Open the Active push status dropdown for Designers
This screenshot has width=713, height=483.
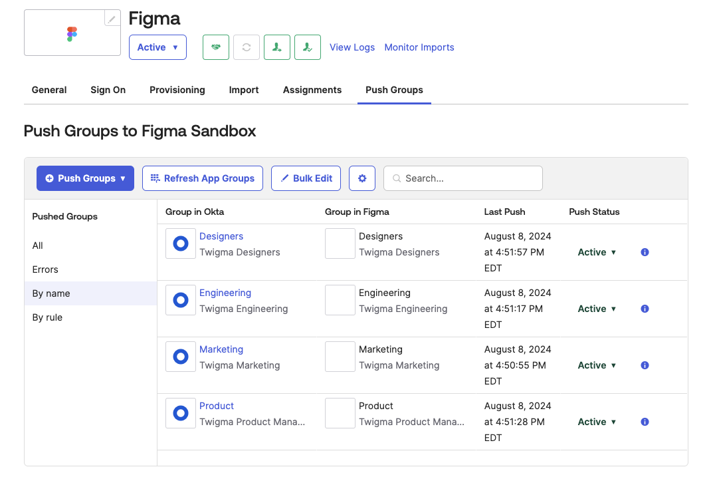[597, 252]
